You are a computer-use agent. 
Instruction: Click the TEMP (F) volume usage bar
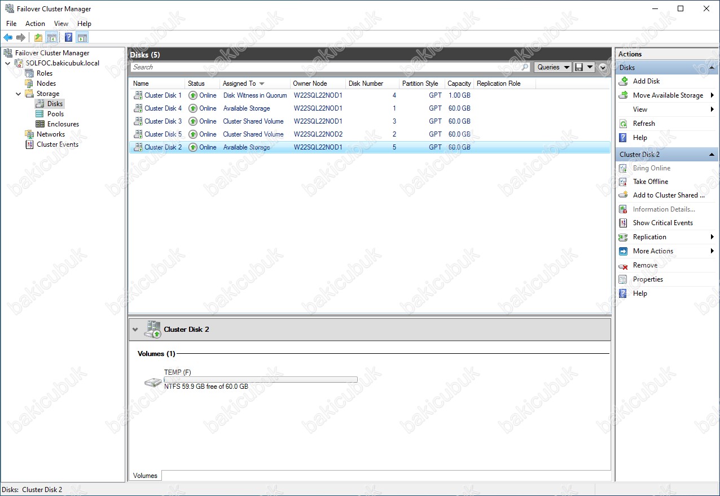(x=260, y=380)
